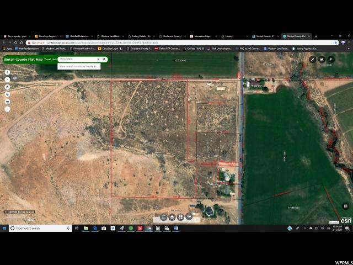Viewport: 353px width, 265px height.
Task: Open Task View on the taskbar
Action: coord(77,228)
